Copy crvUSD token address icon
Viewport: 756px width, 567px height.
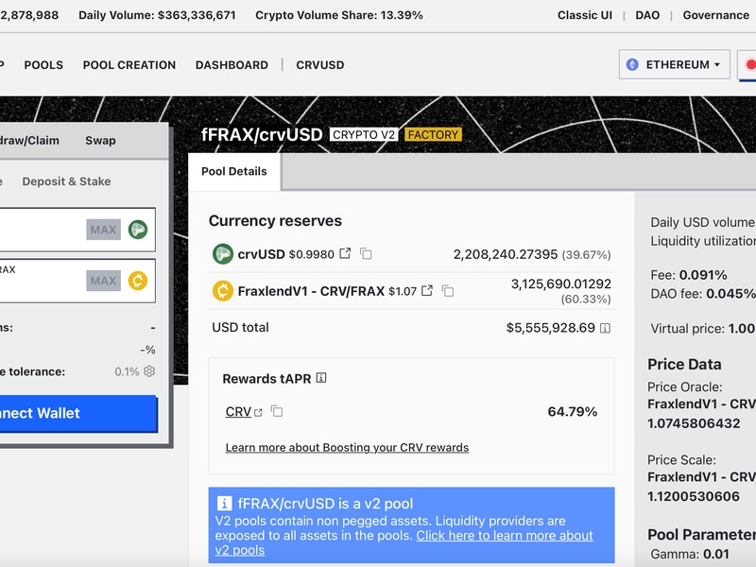click(366, 253)
